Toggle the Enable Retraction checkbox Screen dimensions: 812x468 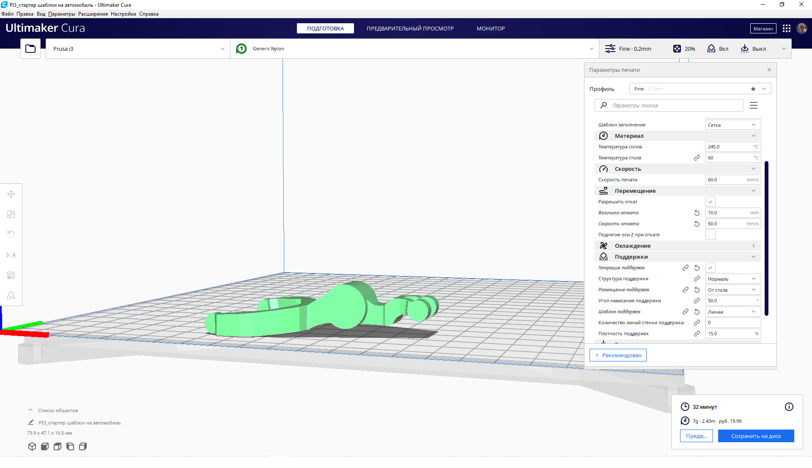pyautogui.click(x=710, y=202)
